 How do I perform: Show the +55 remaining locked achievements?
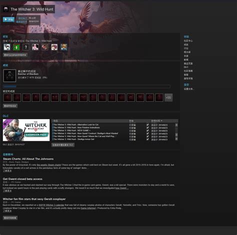pos(168,98)
